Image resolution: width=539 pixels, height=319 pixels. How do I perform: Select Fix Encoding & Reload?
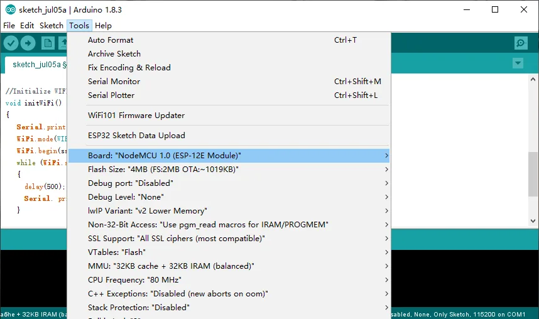pyautogui.click(x=229, y=67)
